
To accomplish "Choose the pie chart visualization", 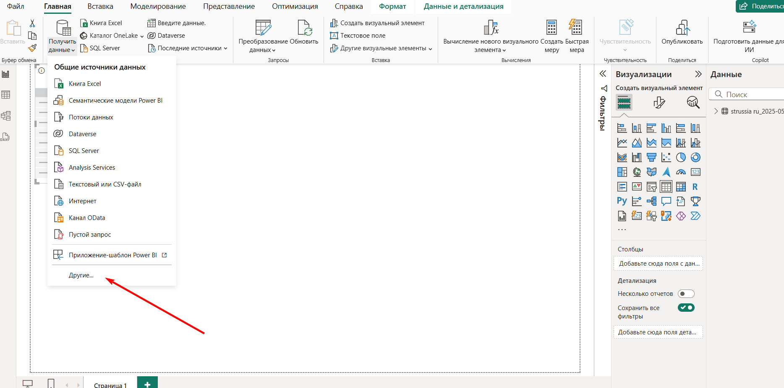I will [680, 157].
